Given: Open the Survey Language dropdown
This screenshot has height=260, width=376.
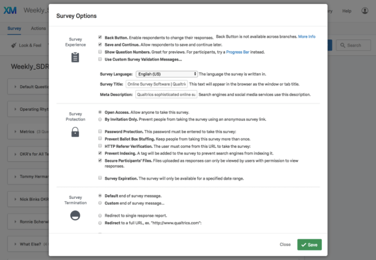Looking at the screenshot, I should (167, 74).
